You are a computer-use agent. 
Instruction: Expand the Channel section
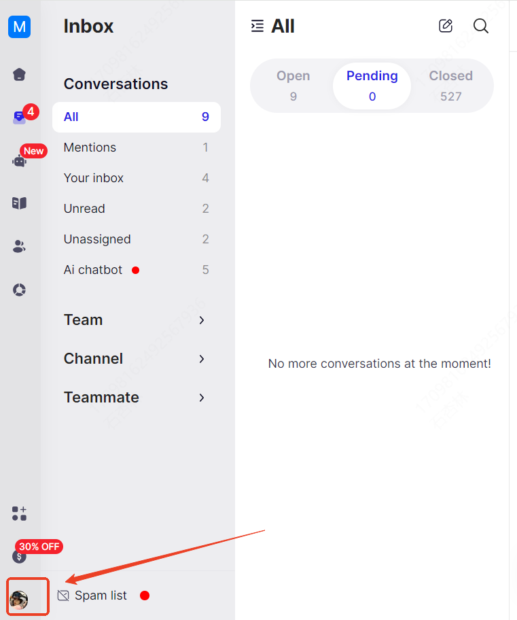(136, 359)
